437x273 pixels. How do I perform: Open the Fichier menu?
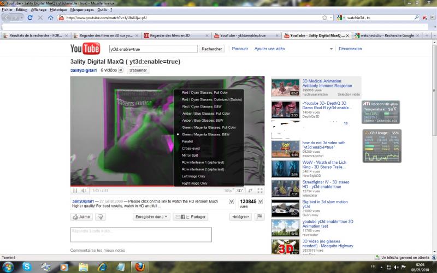tap(7, 10)
